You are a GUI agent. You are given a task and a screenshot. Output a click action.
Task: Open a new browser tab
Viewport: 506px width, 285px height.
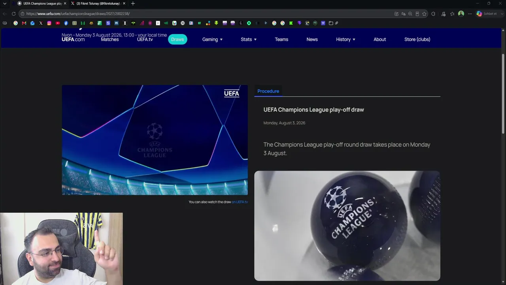[x=133, y=4]
